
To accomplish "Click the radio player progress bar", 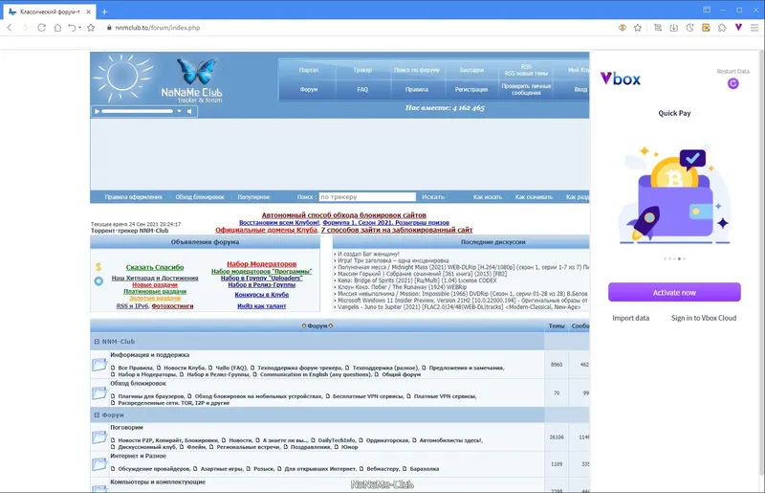I will [137, 111].
